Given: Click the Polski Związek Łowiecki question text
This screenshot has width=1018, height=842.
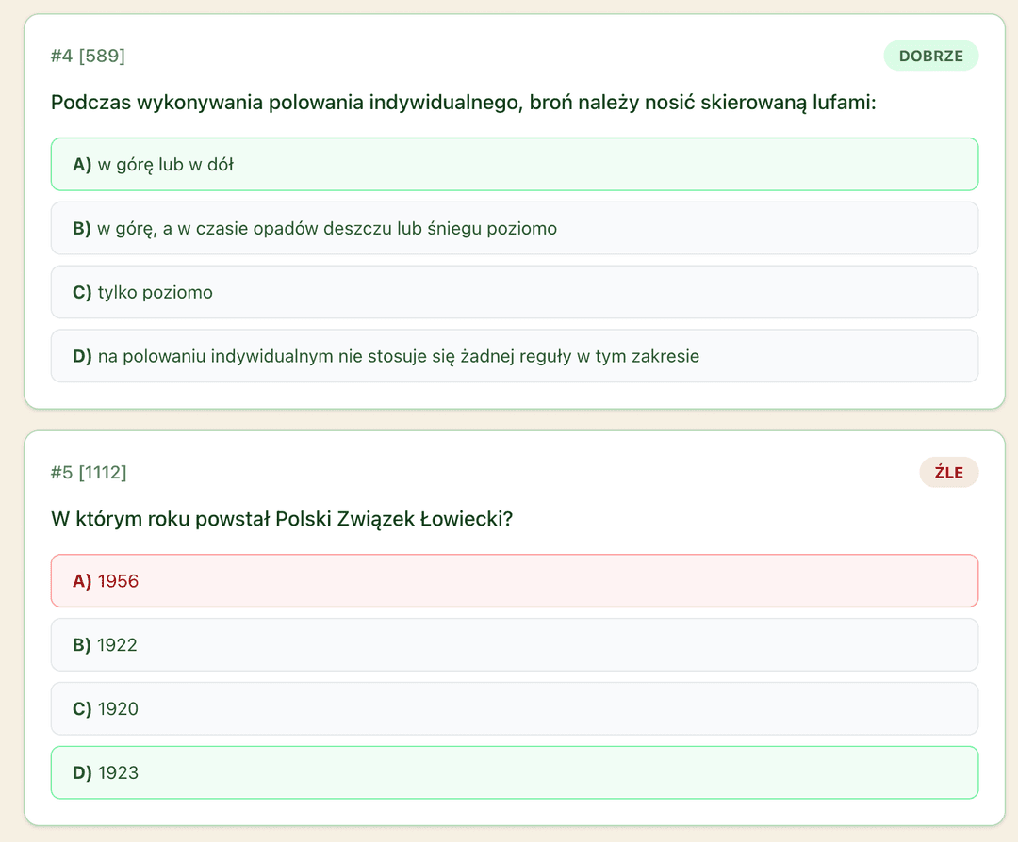Looking at the screenshot, I should (x=281, y=519).
